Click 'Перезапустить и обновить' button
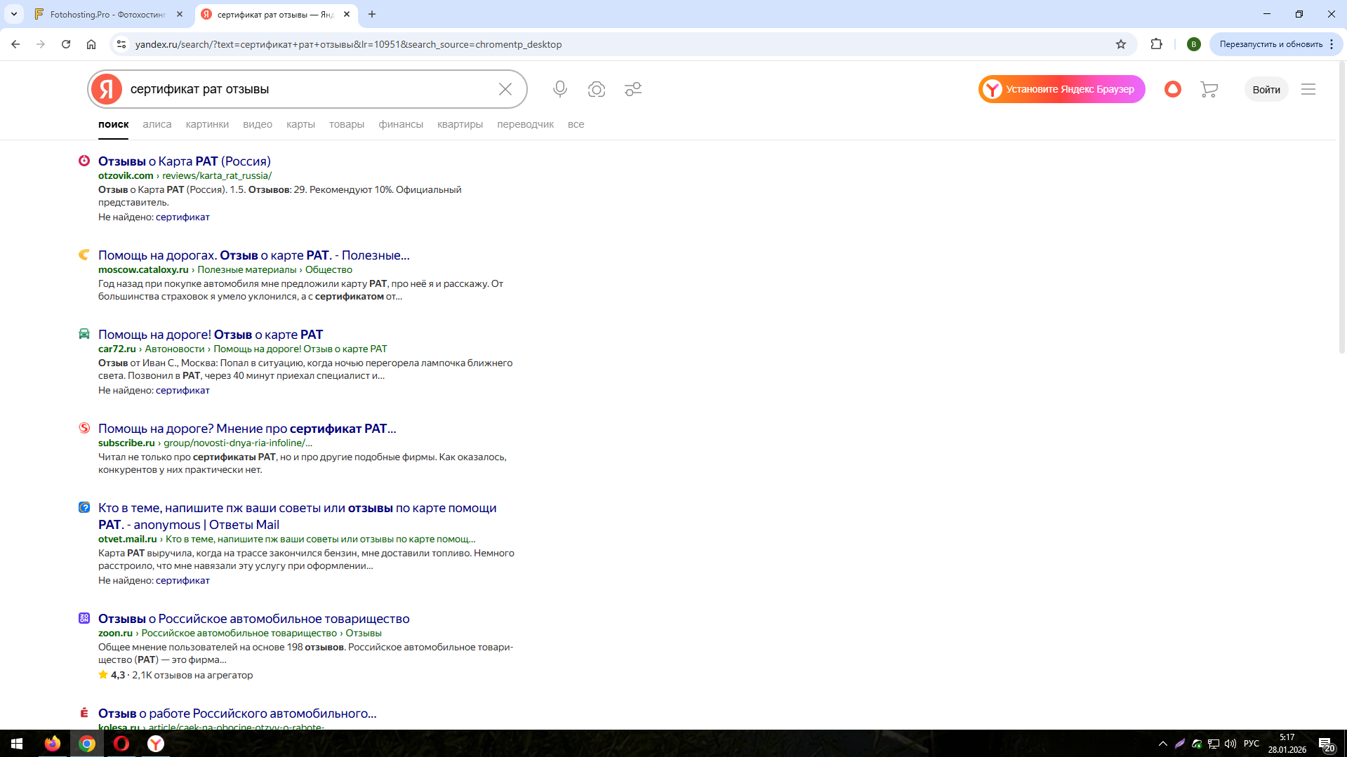Screen dimensions: 1347x757 tap(1271, 44)
